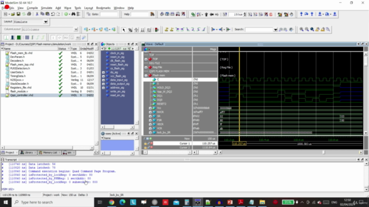Open the Bookmarks menu
The width and height of the screenshot is (369, 207).
coord(103,8)
